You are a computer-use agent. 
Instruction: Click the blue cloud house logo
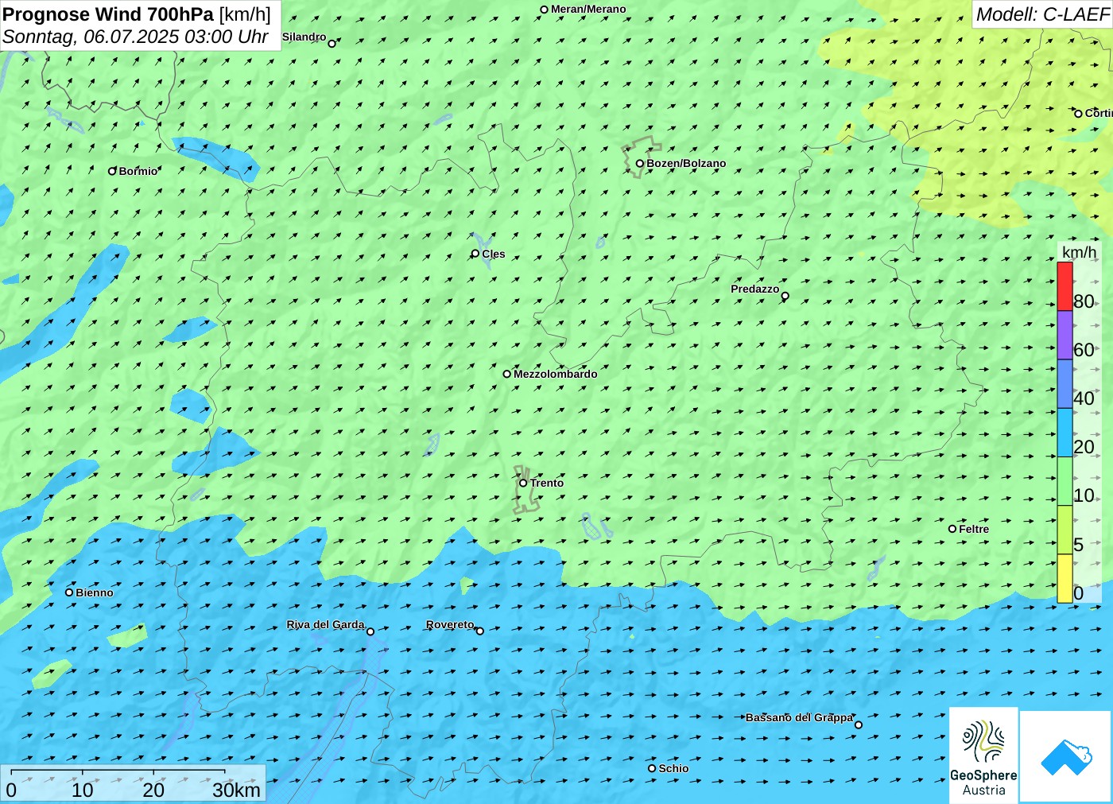click(1066, 756)
